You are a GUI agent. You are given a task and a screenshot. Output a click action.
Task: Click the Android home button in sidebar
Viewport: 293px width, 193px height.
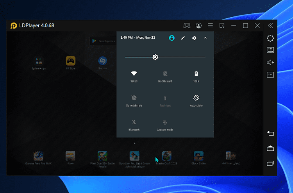click(270, 148)
